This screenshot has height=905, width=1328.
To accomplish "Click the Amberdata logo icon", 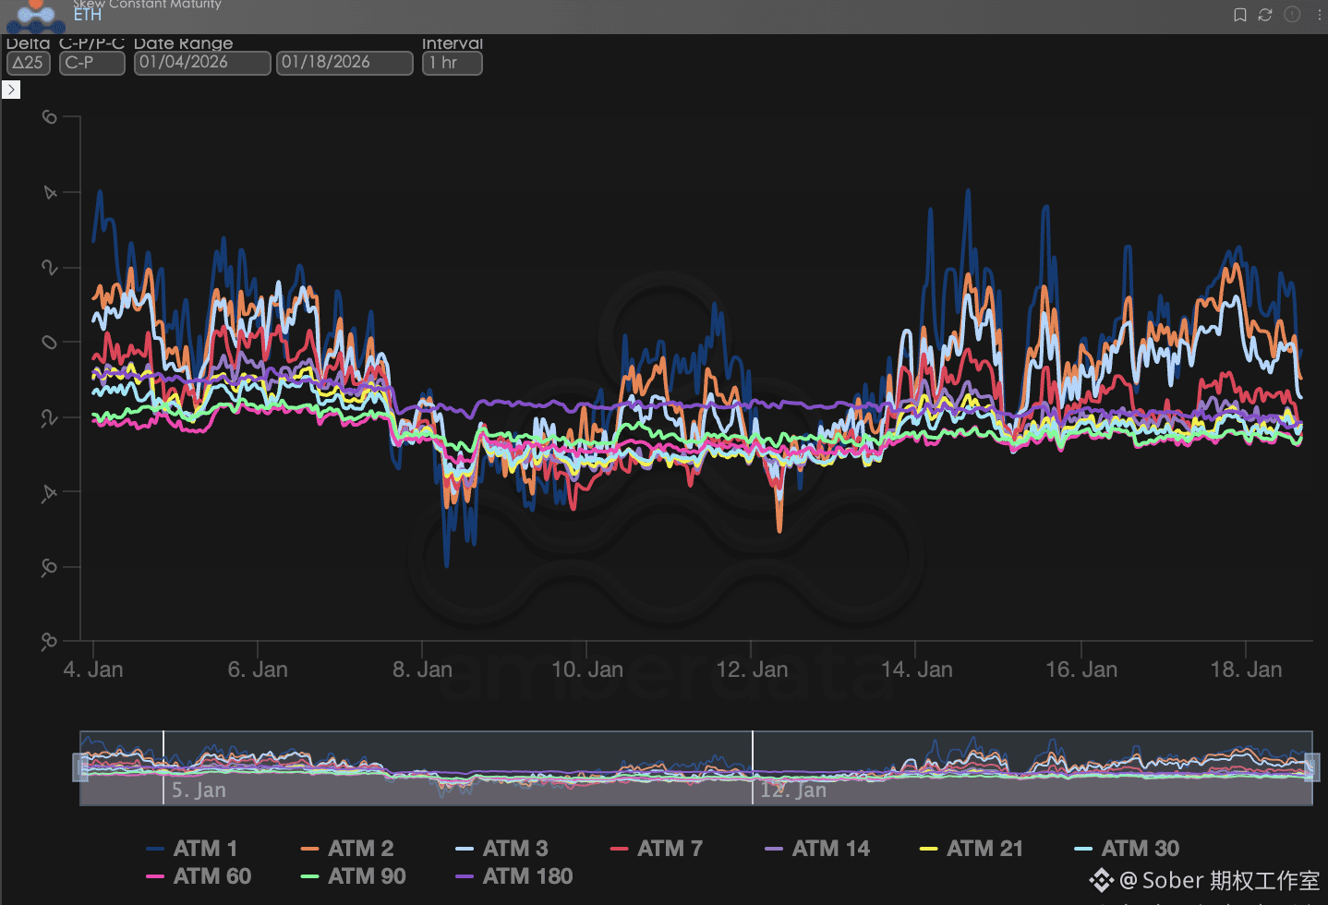I will 36,16.
